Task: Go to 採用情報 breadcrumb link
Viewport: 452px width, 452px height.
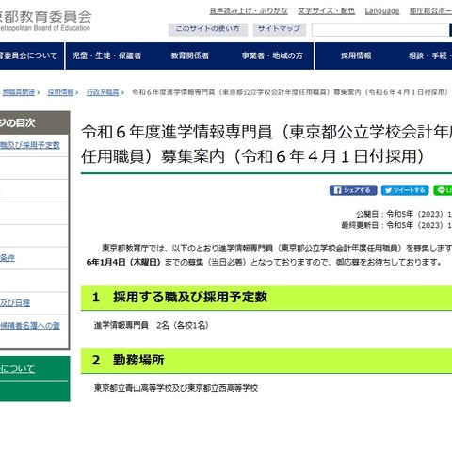Action: click(x=60, y=92)
